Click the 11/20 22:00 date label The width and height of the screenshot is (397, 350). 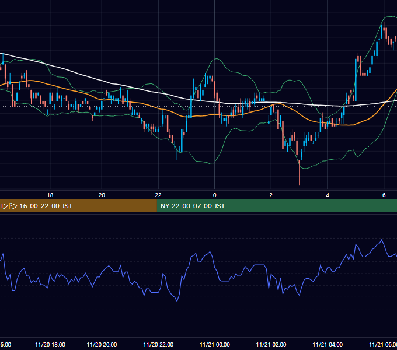pos(158,344)
